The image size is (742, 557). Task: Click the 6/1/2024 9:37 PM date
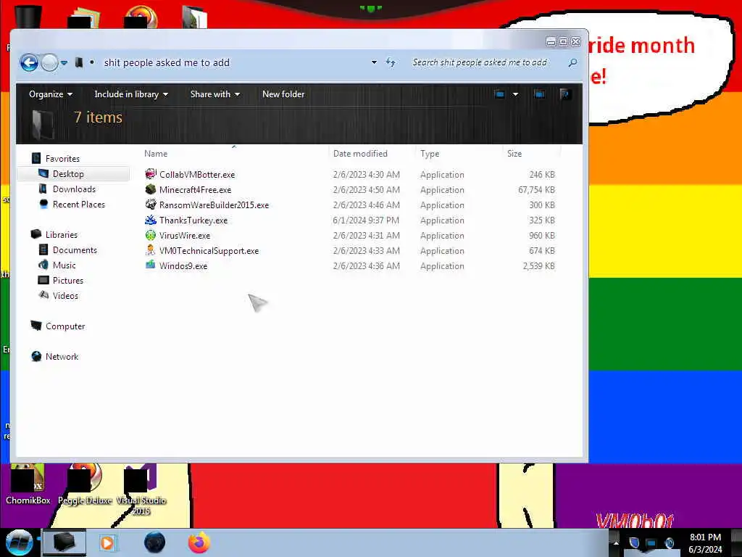366,220
